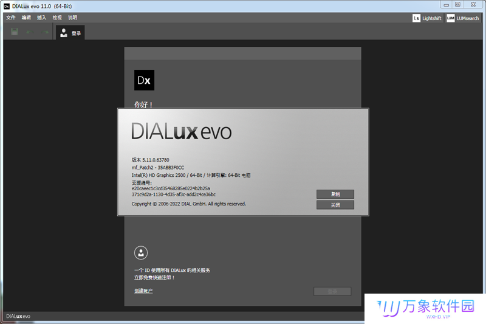Click the Intel(R) HD Graphics 2500 line

coord(191,175)
